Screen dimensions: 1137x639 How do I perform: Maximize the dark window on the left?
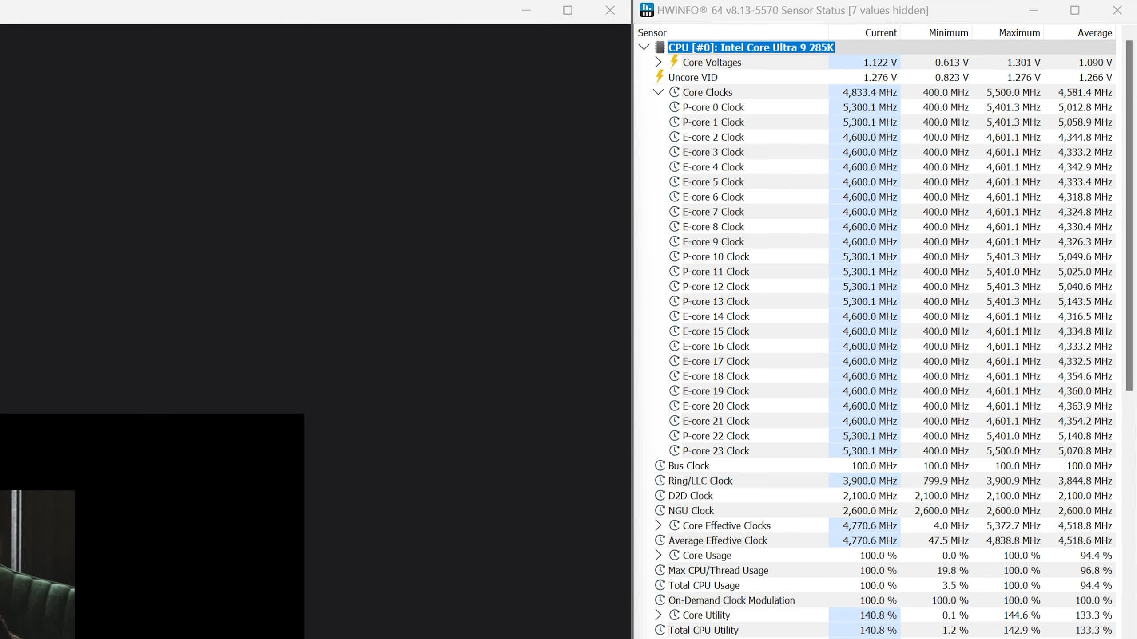point(568,10)
